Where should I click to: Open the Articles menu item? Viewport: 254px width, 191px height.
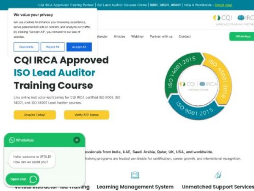click(x=119, y=37)
